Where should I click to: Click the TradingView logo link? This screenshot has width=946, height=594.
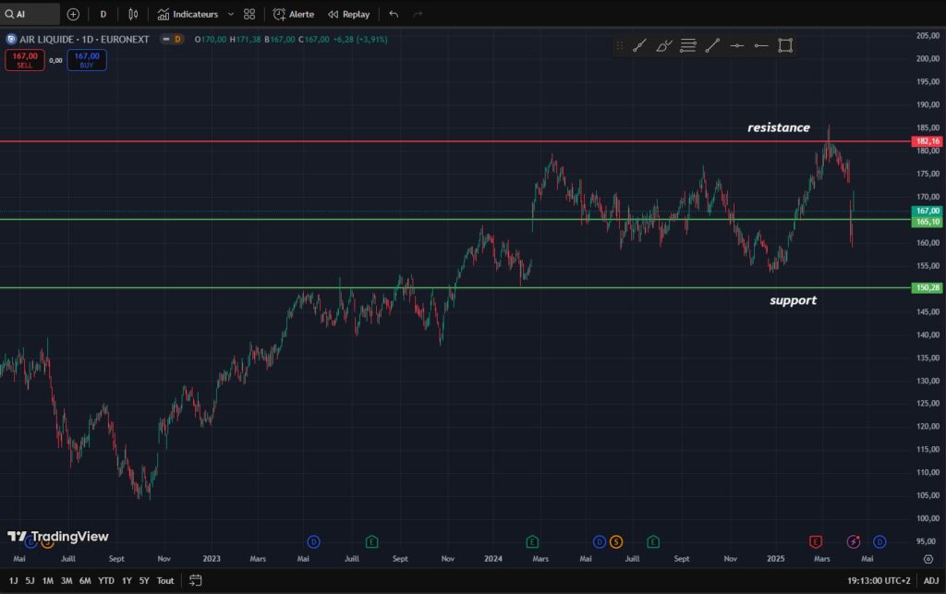(58, 536)
